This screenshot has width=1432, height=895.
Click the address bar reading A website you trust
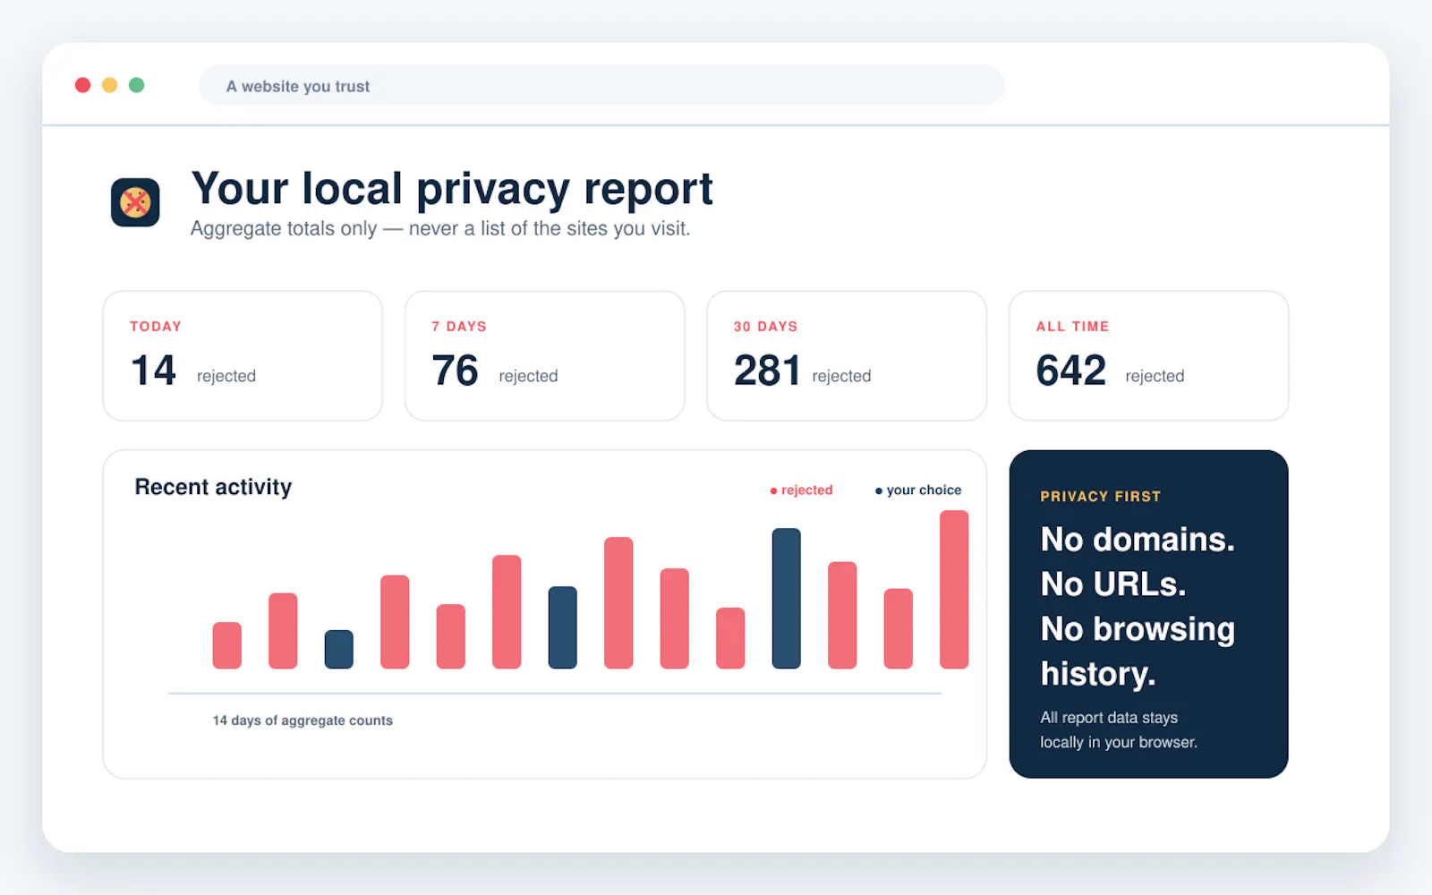[601, 85]
